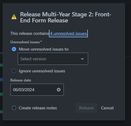Tick the Create release notes checkbox

tap(14, 108)
